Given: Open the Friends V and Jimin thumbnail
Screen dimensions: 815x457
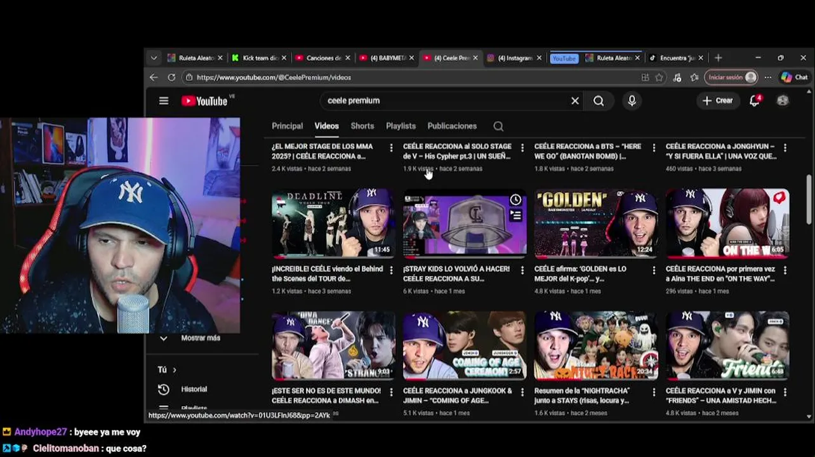Looking at the screenshot, I should pyautogui.click(x=727, y=345).
